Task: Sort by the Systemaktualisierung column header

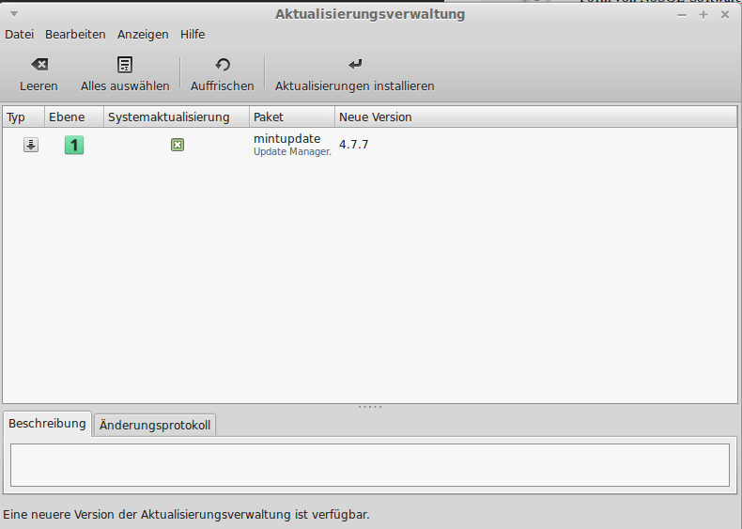Action: 177,117
